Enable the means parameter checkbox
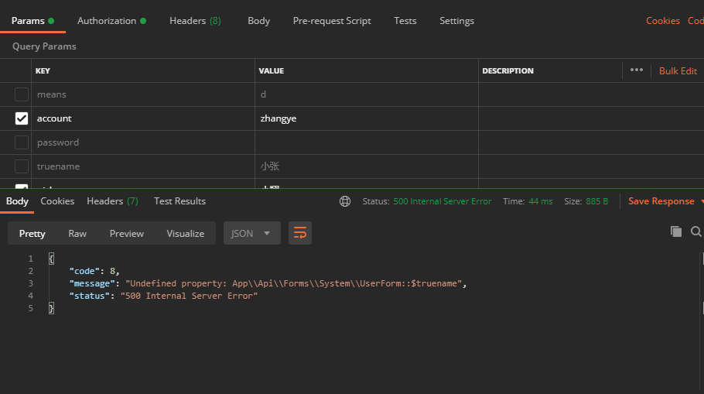This screenshot has height=394, width=704. [x=22, y=94]
